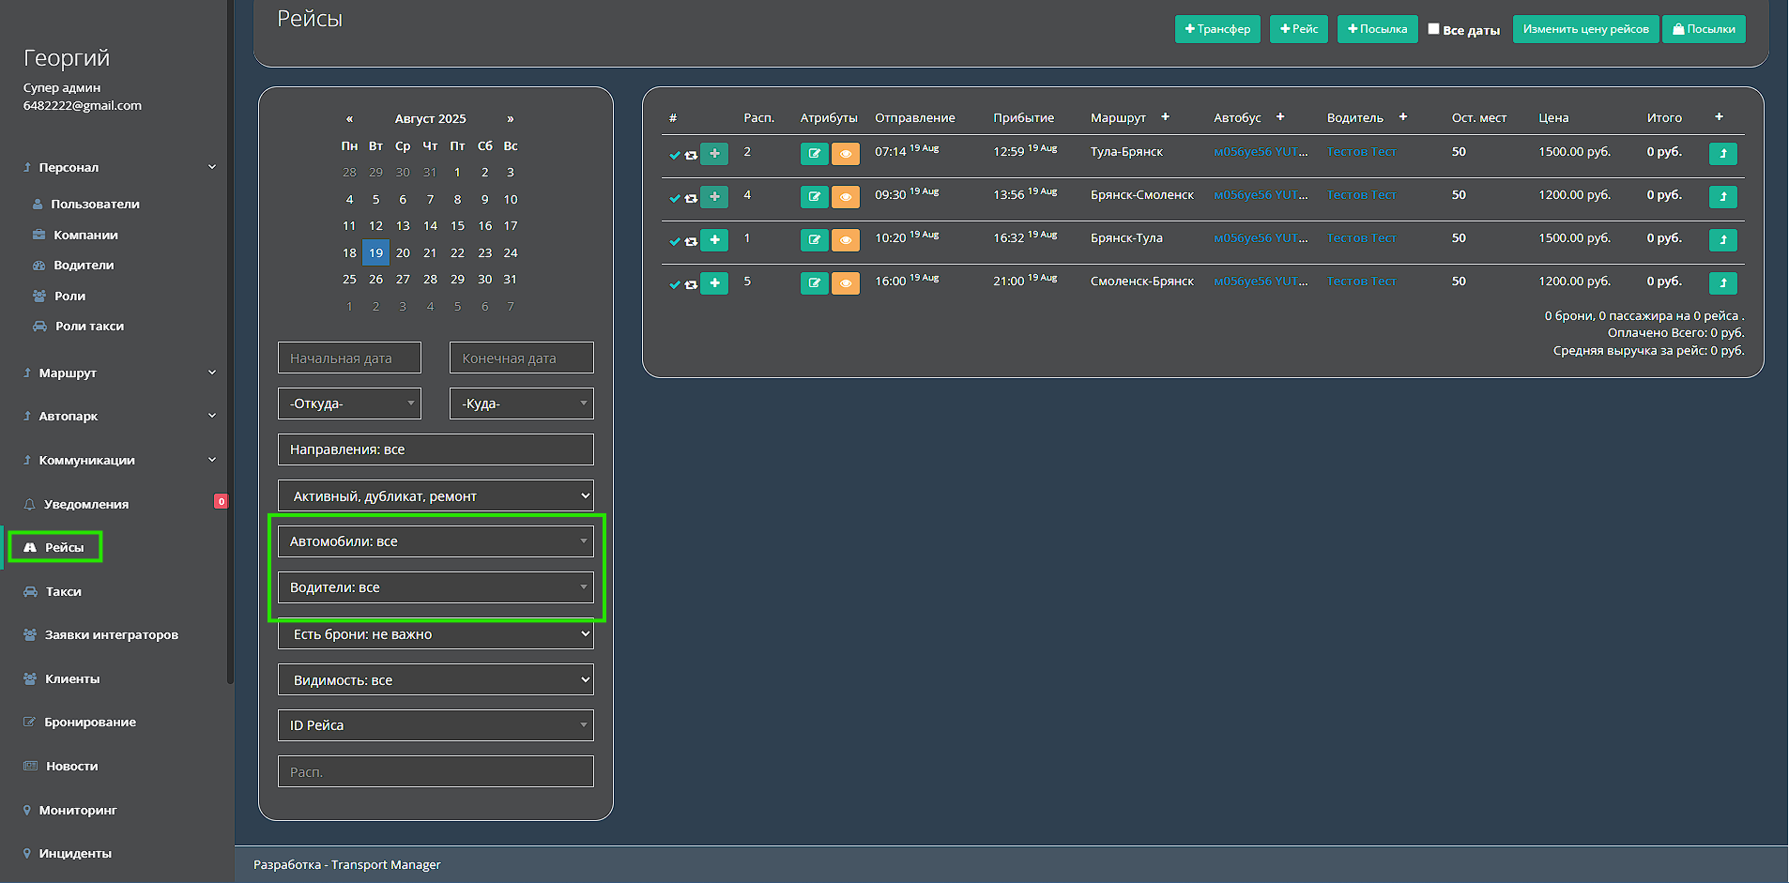Click the plus icon next to Маршрут header
The image size is (1789, 883).
click(1165, 117)
